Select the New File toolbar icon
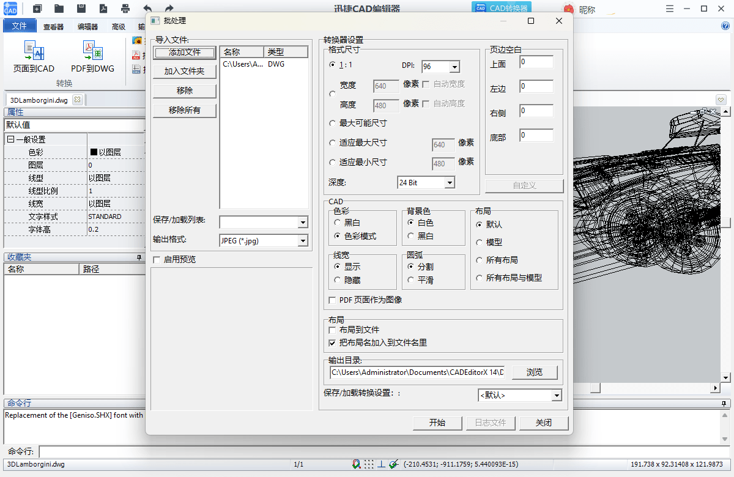 [x=37, y=9]
